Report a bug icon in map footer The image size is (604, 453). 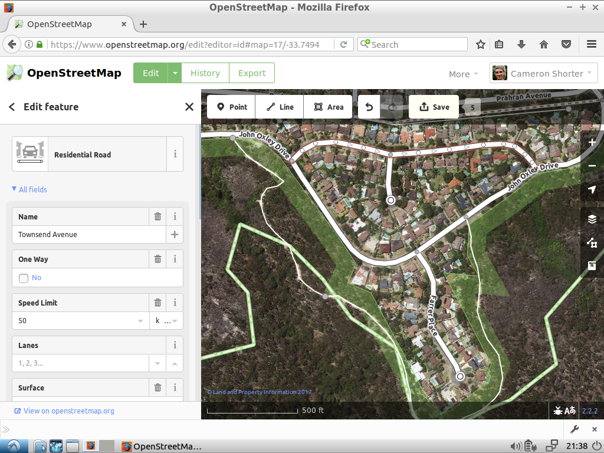click(557, 411)
